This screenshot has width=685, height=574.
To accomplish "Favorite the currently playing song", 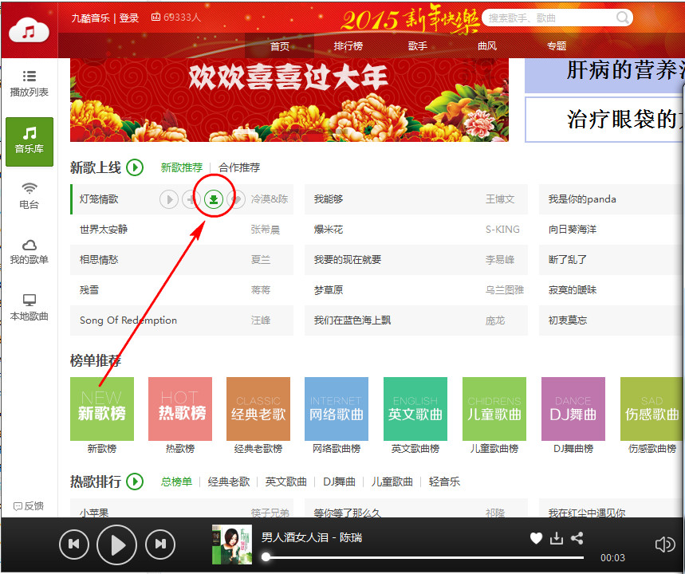I will coord(536,538).
